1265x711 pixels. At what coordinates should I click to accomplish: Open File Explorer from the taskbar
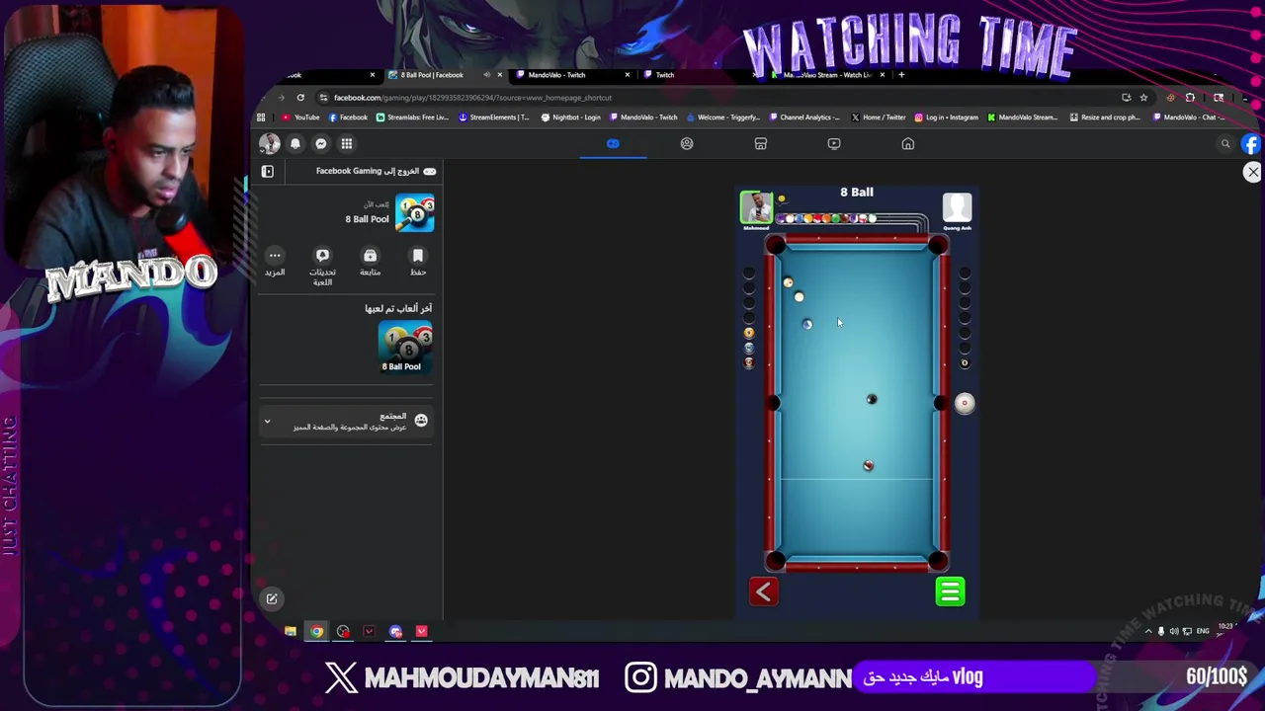click(291, 632)
